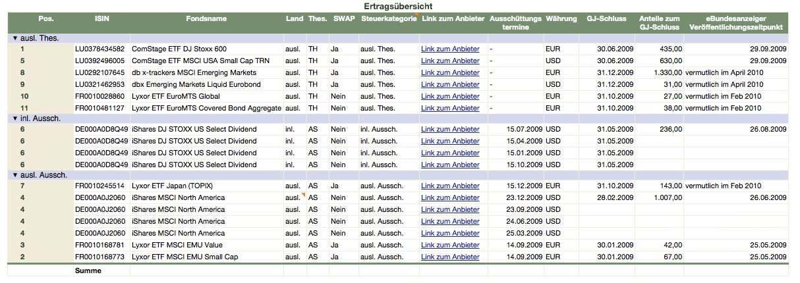Select the ISIN cell 'FR0010168781'
The height and width of the screenshot is (283, 800).
coord(100,245)
